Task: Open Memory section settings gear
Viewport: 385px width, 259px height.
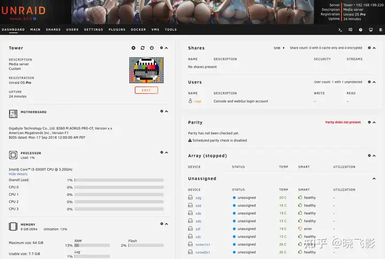Action: click(x=161, y=224)
